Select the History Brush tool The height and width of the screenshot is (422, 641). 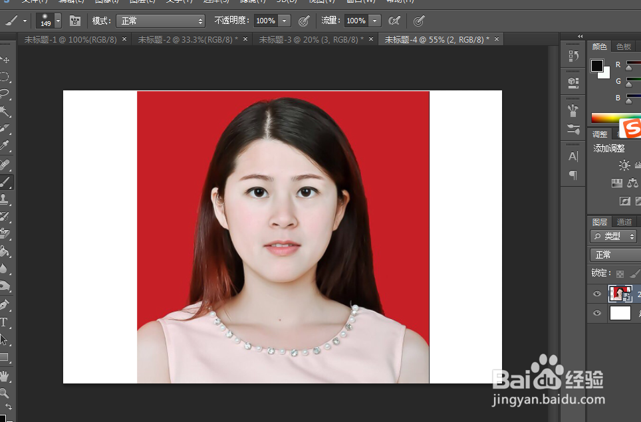[5, 216]
